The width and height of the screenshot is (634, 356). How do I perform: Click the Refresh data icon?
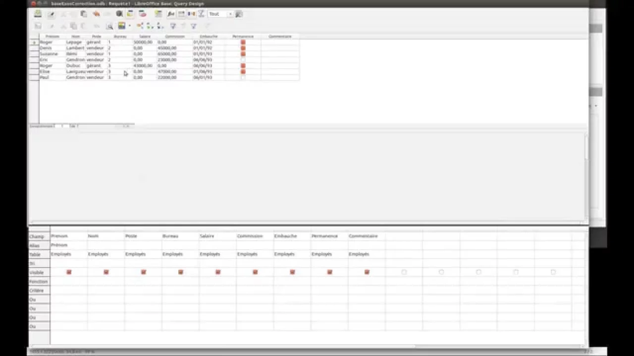pos(121,26)
